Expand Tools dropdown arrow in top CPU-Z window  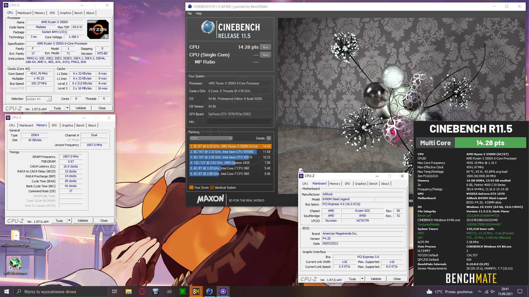coord(67,108)
